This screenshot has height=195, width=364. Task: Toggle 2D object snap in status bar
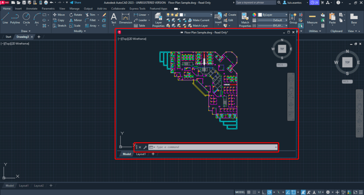[x=294, y=192]
